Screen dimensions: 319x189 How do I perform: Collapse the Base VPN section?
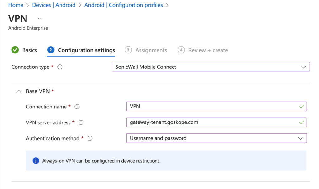18,91
